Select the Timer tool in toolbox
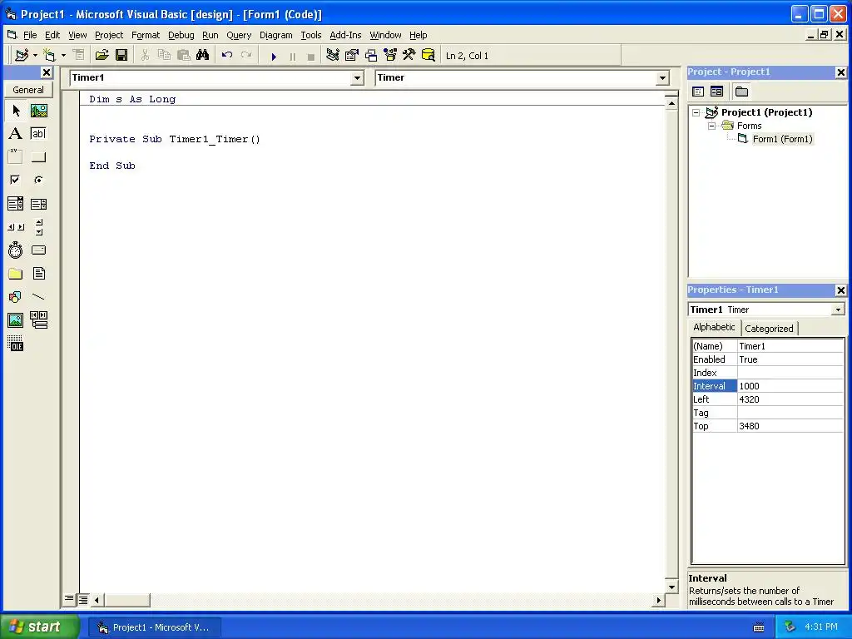This screenshot has height=639, width=852. (16, 250)
